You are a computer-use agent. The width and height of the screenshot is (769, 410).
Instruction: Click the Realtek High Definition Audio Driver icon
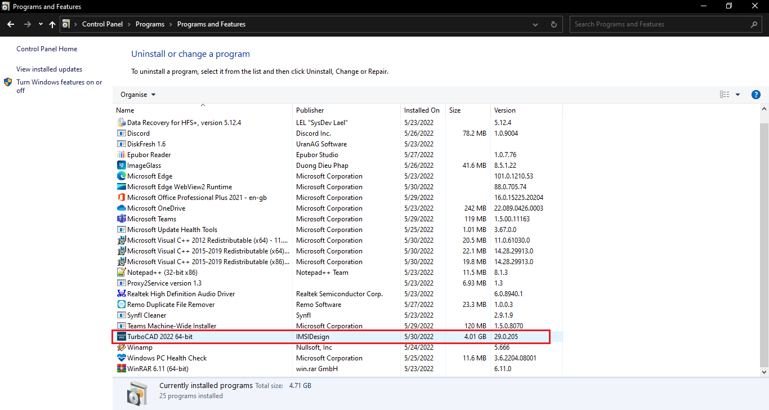click(x=121, y=294)
